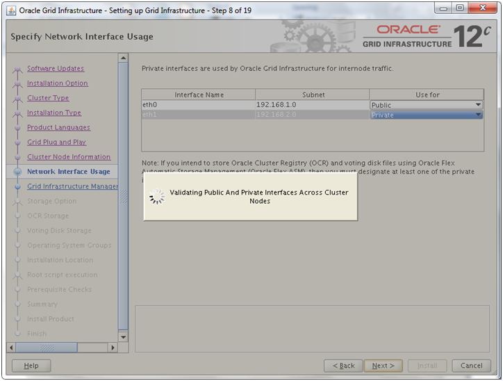Click the steps panel scroll right arrow
The image size is (503, 381).
tap(113, 348)
